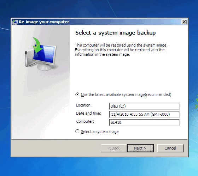Click the 'Use the latest available system image' label
This screenshot has height=176, width=198.
(x=126, y=95)
